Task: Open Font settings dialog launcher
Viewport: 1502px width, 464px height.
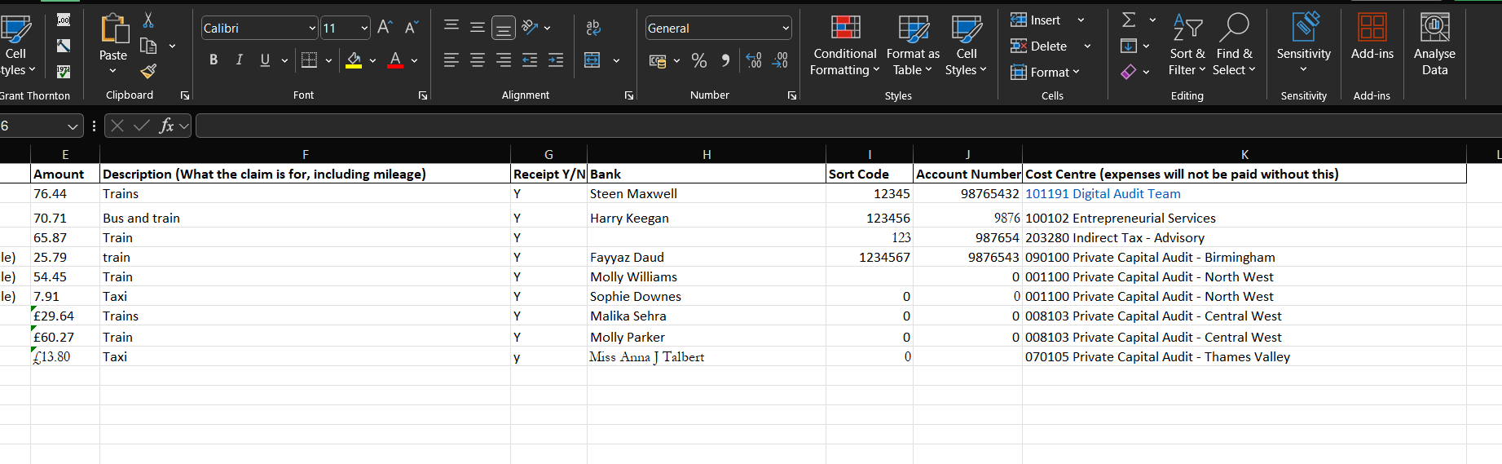Action: [423, 95]
